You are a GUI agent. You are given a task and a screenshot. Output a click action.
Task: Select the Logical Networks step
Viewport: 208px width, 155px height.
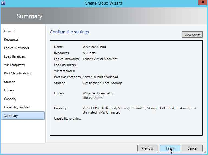tap(16, 48)
